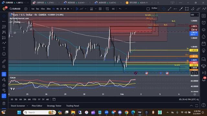Open the EURUSD symbol search
Screen dimensions: 207x116
pyautogui.click(x=15, y=9)
